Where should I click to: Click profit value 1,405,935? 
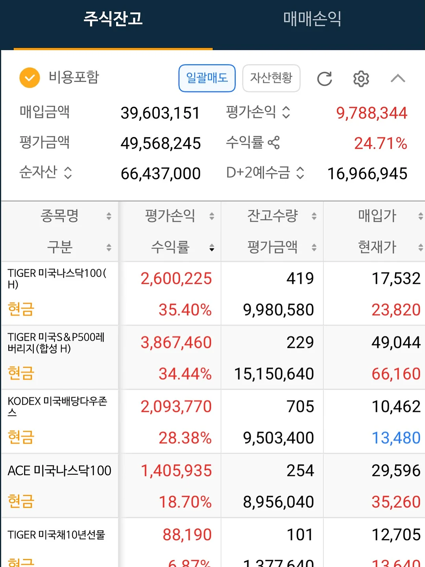pos(176,470)
